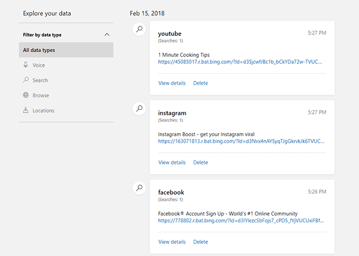Viewport: 359px width, 256px height.
Task: Open View details for instagram search
Action: pyautogui.click(x=172, y=163)
